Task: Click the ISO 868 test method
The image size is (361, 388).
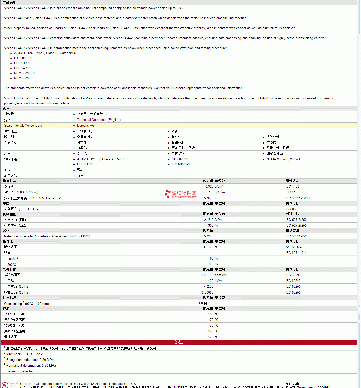Action: (291, 209)
